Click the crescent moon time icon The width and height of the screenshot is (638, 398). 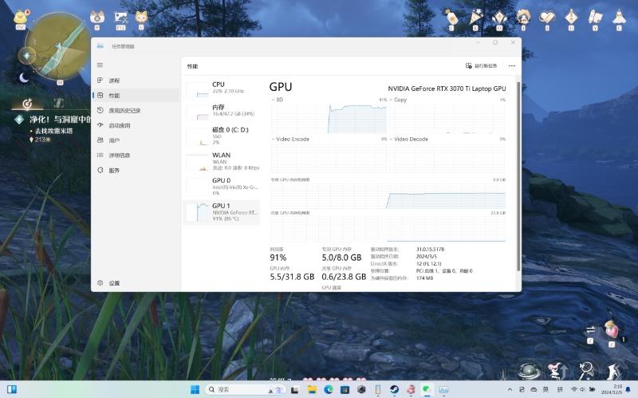point(24,77)
